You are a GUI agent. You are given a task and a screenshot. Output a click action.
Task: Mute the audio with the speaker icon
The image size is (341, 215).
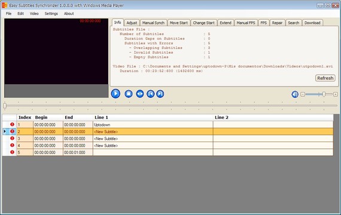[x=295, y=94]
